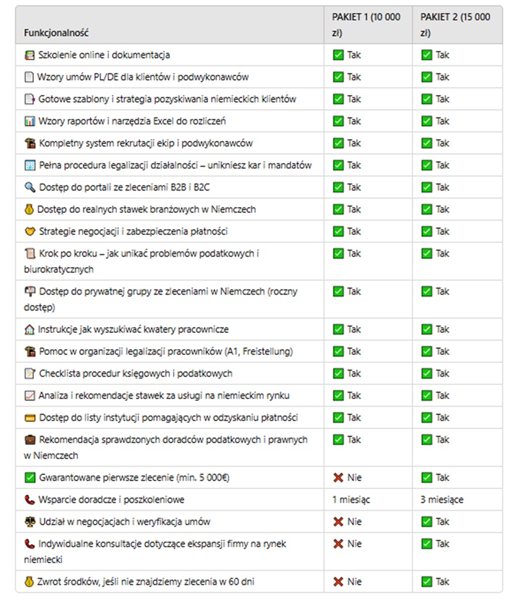This screenshot has width=519, height=600.
Task: Click the bar chart icon beside Wzory raportów
Action: [30, 121]
